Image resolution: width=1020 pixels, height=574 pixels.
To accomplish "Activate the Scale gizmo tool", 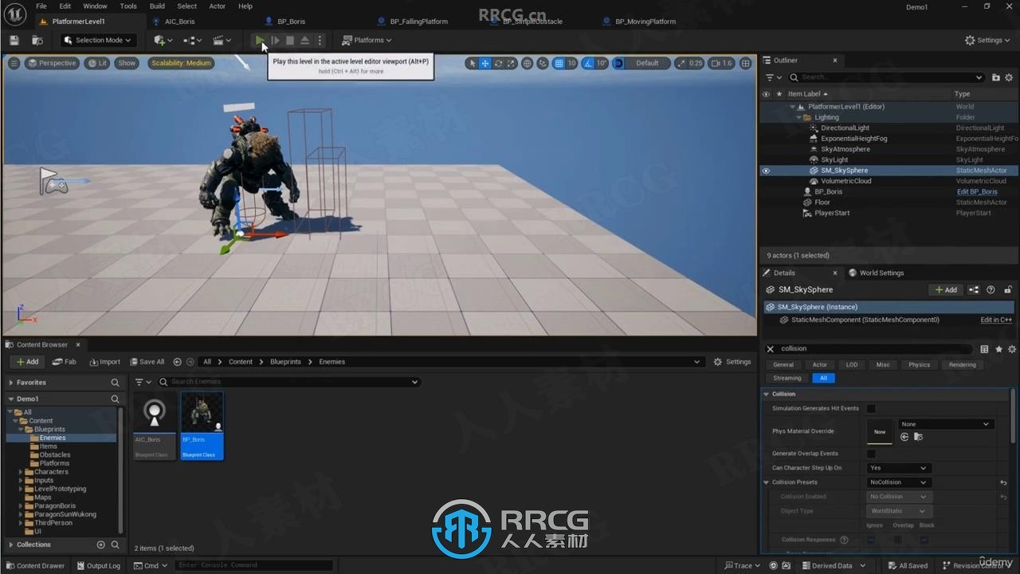I will [511, 63].
